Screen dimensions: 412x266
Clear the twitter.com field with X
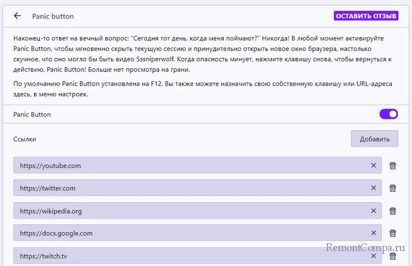click(x=374, y=188)
